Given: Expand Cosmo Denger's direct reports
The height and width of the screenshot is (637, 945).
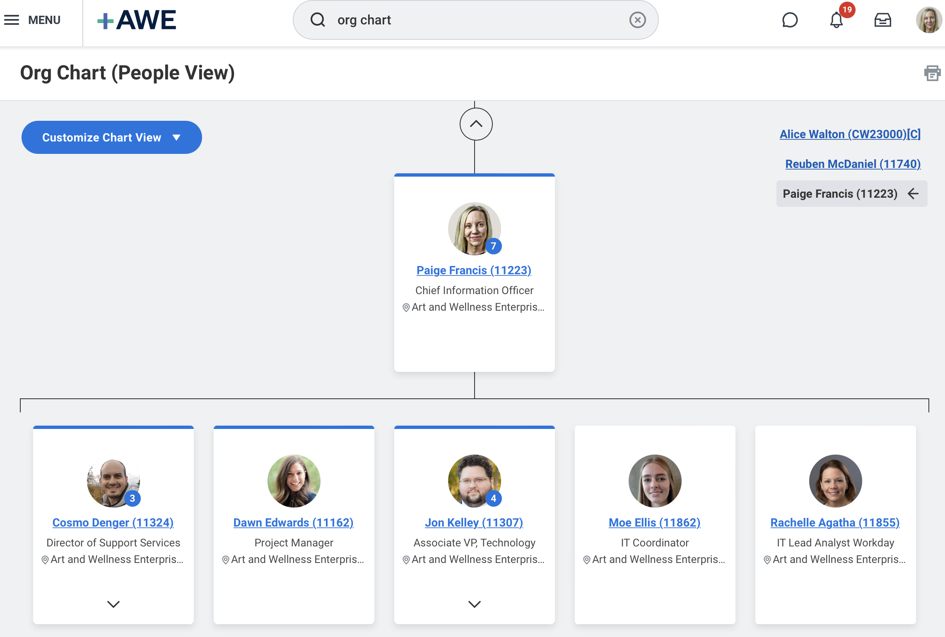Looking at the screenshot, I should coord(113,605).
